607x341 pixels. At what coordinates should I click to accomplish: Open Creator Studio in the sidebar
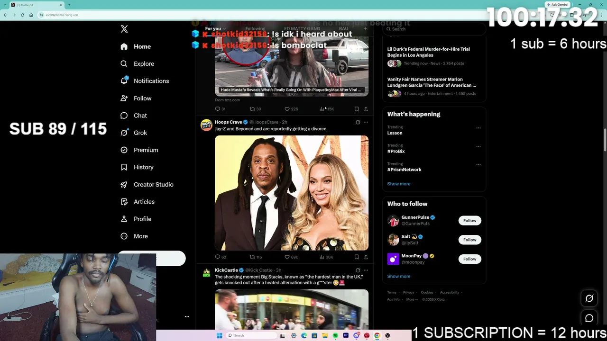pos(147,184)
